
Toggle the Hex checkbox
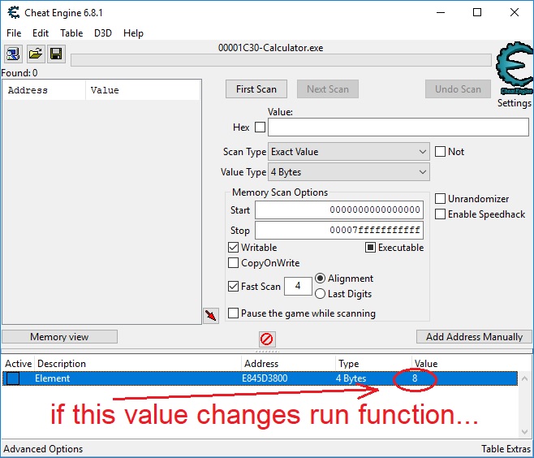260,127
